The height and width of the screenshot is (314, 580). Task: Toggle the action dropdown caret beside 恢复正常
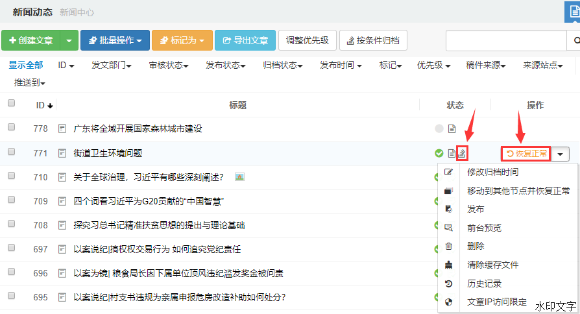pos(561,154)
